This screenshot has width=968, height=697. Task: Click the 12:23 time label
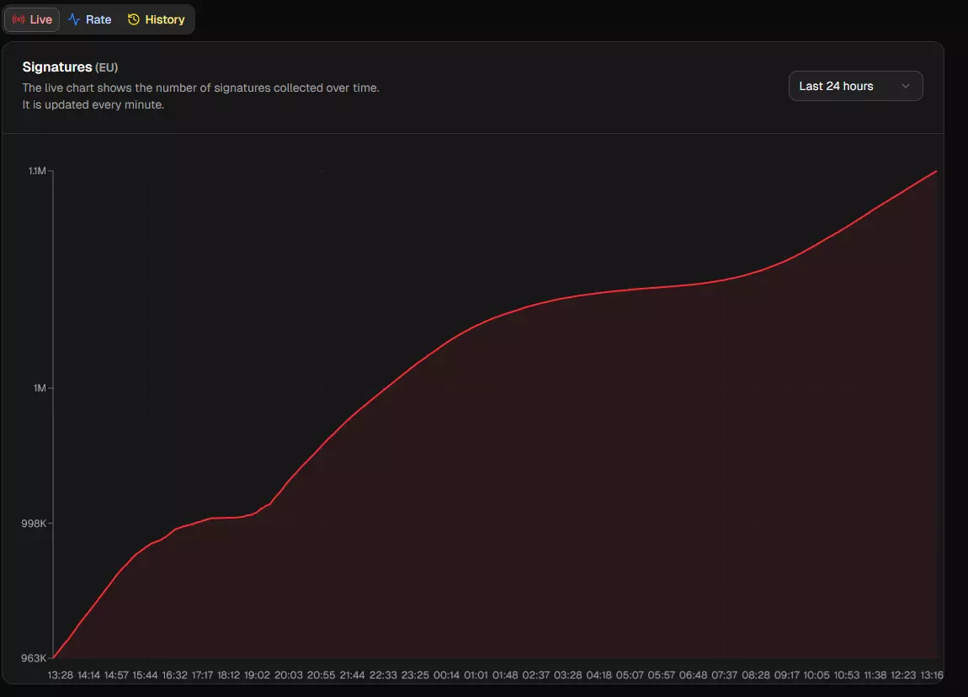(x=903, y=675)
